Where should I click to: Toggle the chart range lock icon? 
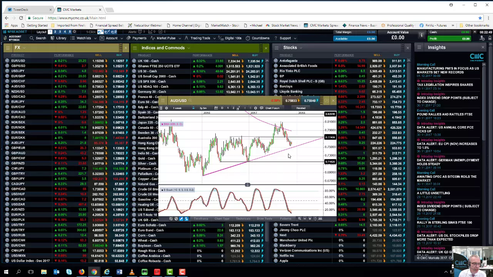click(193, 108)
